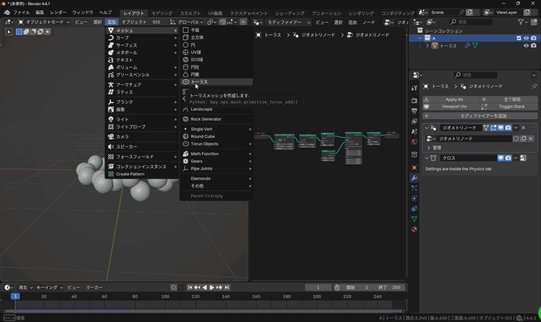Open the Particles properties tab
541x322 pixels.
pos(414,188)
